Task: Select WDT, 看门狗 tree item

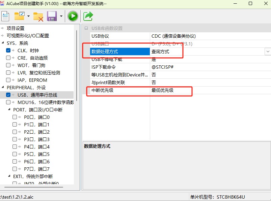Action: (x=31, y=65)
